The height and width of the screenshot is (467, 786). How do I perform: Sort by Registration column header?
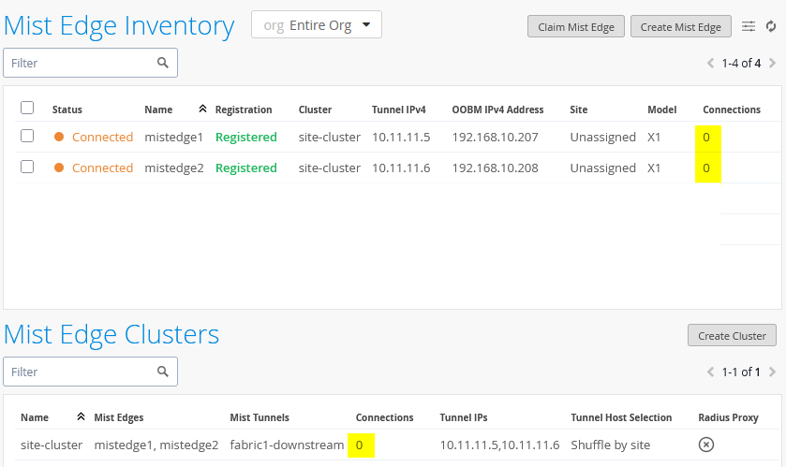(x=244, y=109)
